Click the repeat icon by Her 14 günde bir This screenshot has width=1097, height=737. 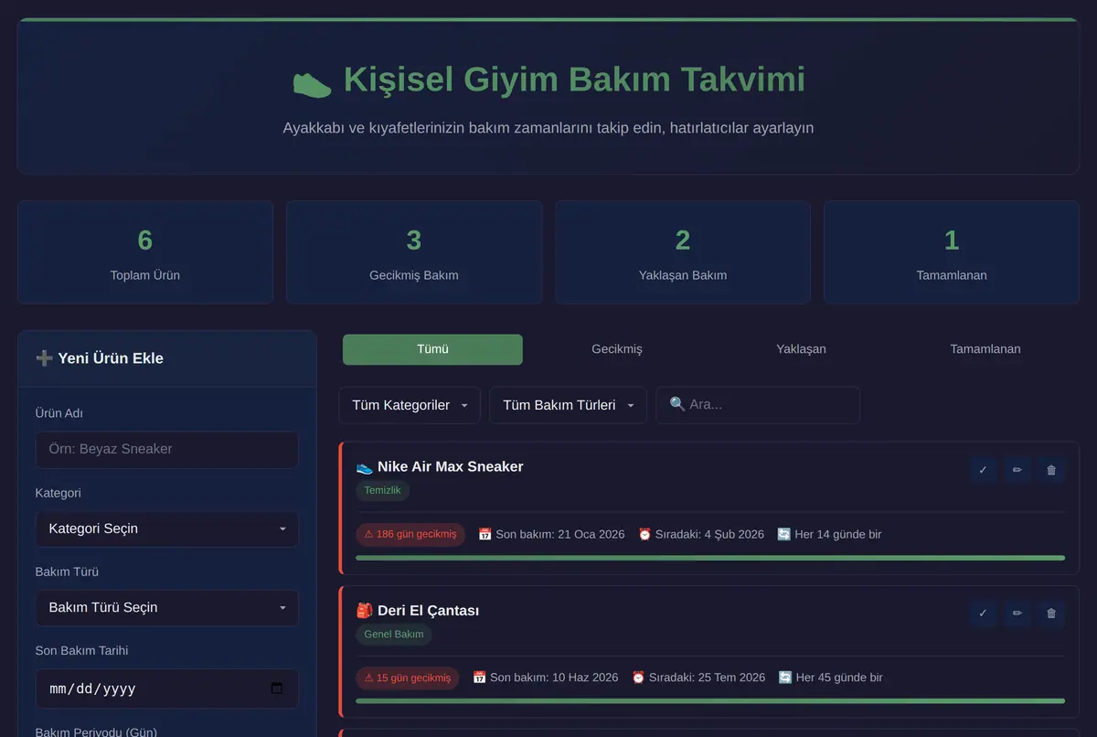tap(784, 534)
